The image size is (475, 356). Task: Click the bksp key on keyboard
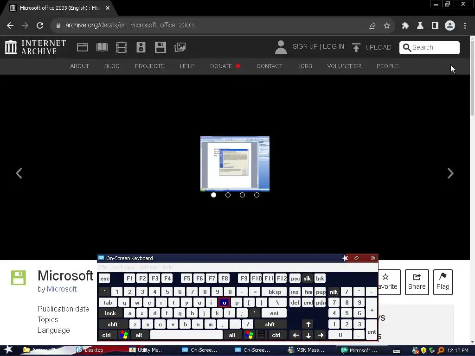pos(275,292)
